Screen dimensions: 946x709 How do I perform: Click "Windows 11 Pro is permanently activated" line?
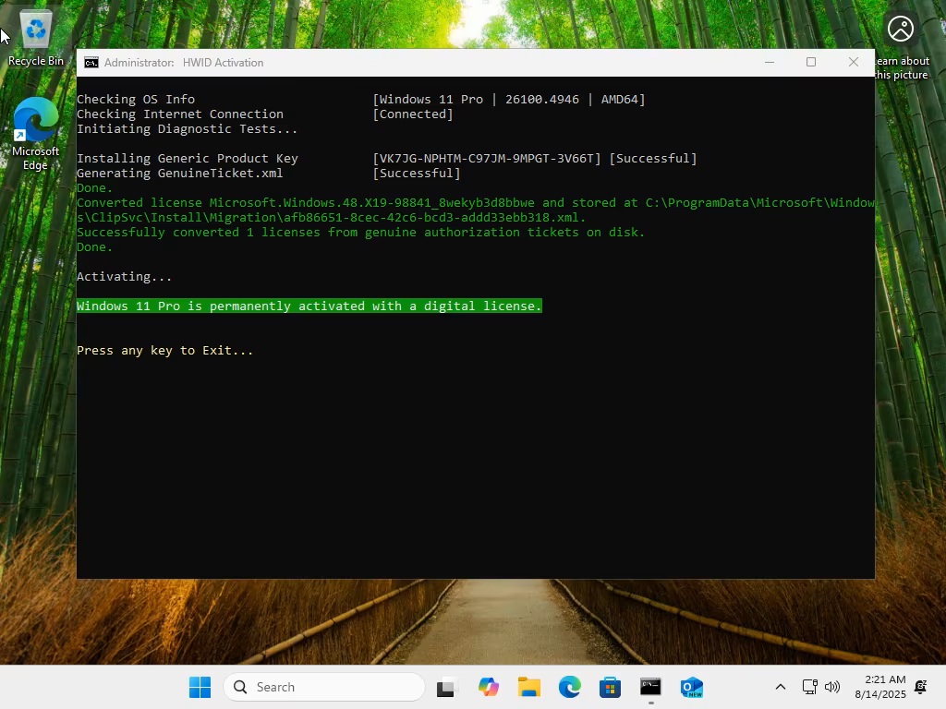(x=309, y=306)
